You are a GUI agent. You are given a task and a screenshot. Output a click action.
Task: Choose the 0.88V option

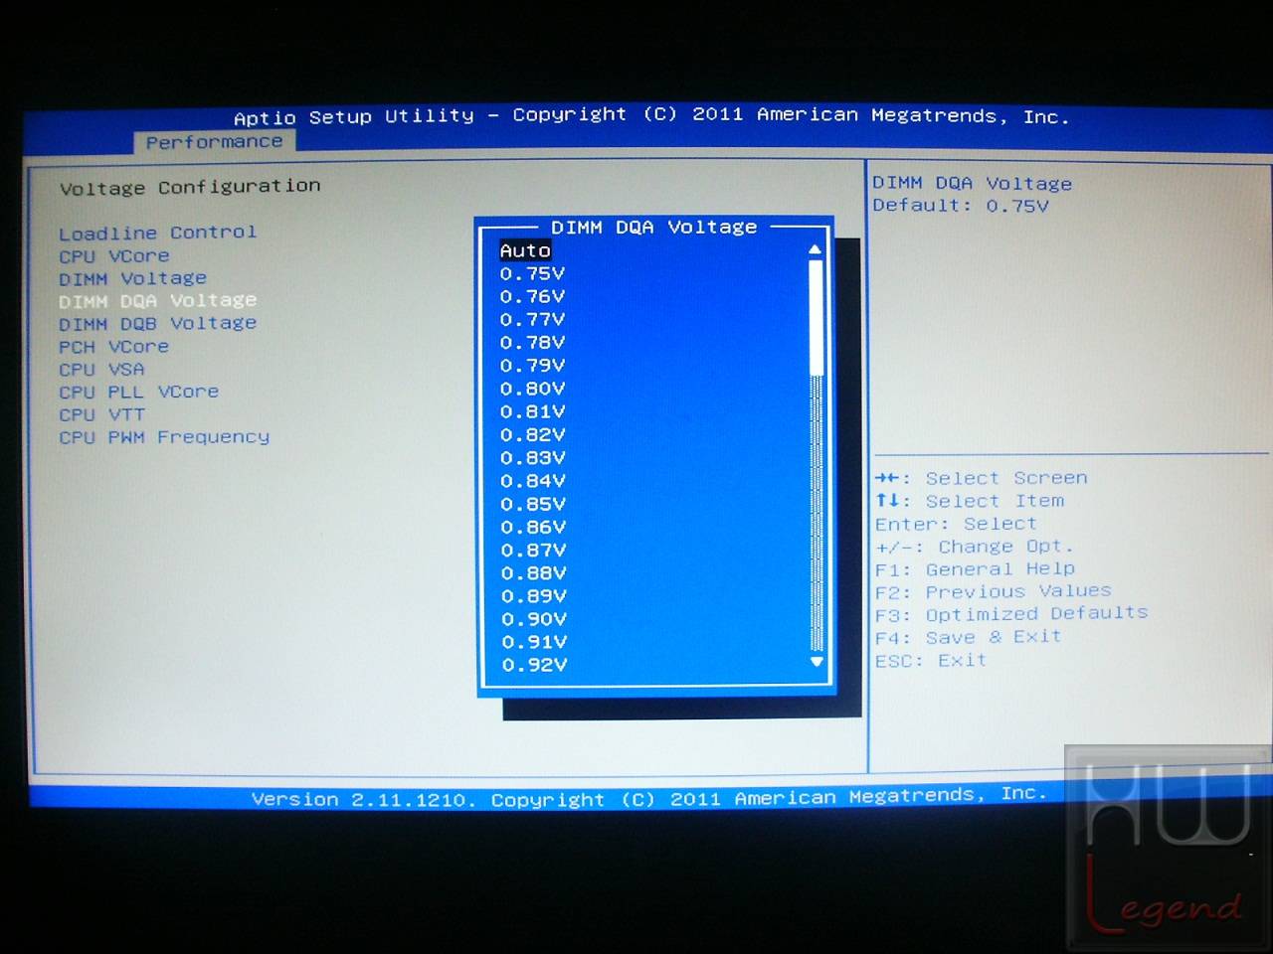(x=532, y=572)
